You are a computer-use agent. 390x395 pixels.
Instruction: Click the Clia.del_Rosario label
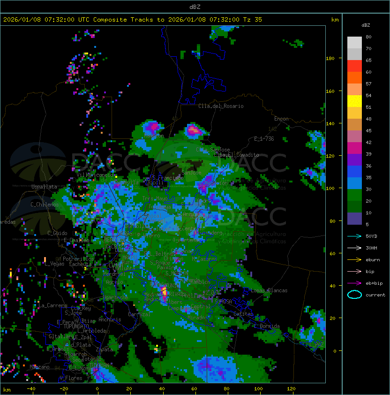pyautogui.click(x=221, y=106)
